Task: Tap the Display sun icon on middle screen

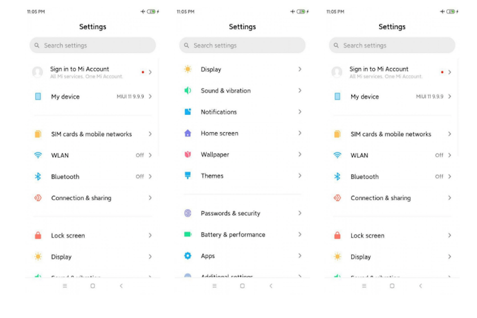Action: coord(188,69)
